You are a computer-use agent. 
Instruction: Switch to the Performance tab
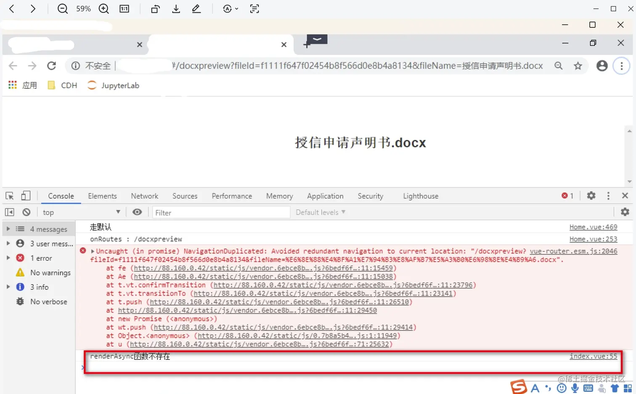[232, 196]
